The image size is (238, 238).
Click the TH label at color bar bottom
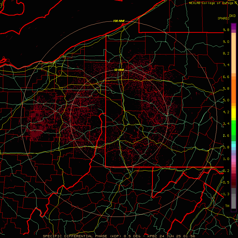click(227, 206)
